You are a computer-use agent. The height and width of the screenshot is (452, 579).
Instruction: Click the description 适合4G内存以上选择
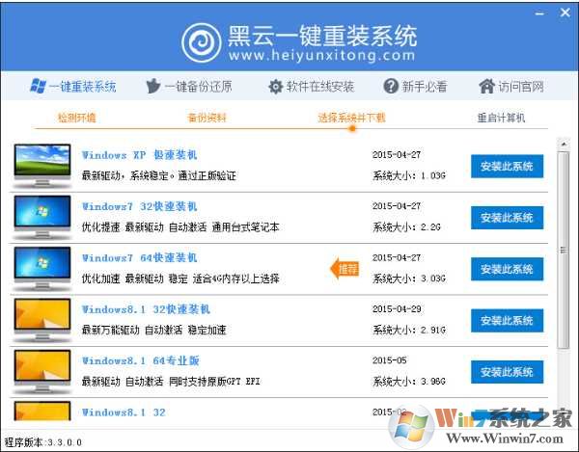pos(236,279)
